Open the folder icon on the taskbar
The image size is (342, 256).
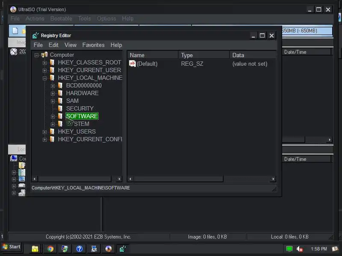[35, 249]
